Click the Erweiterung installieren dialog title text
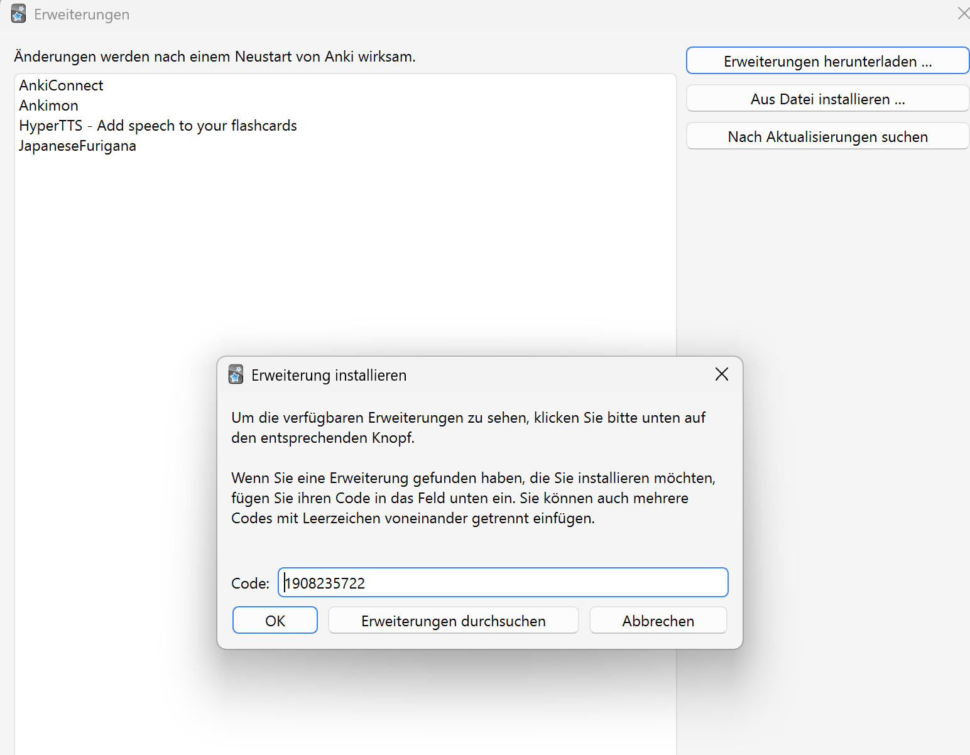 click(x=329, y=375)
